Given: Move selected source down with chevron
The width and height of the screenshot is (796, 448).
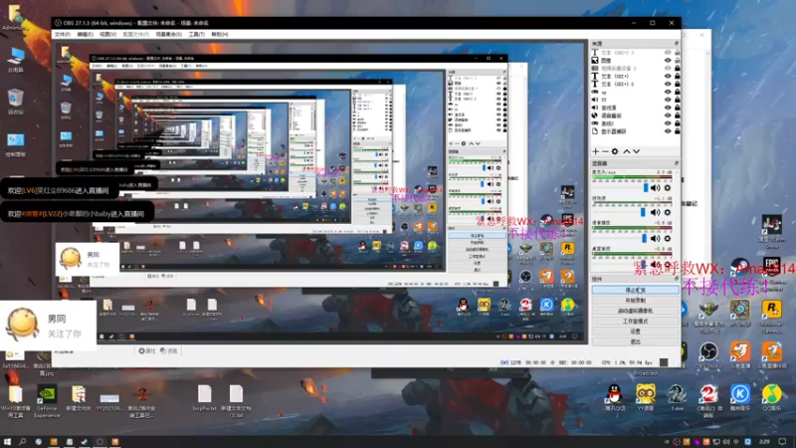Looking at the screenshot, I should (637, 151).
